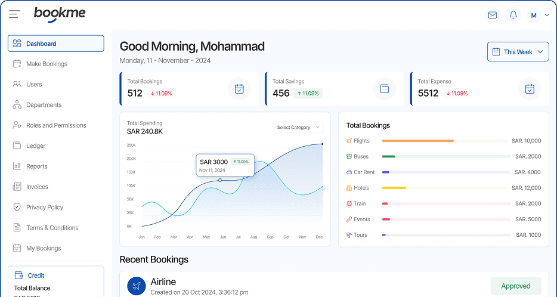The width and height of the screenshot is (557, 297).
Task: Click the Airline plane icon
Action: [137, 286]
